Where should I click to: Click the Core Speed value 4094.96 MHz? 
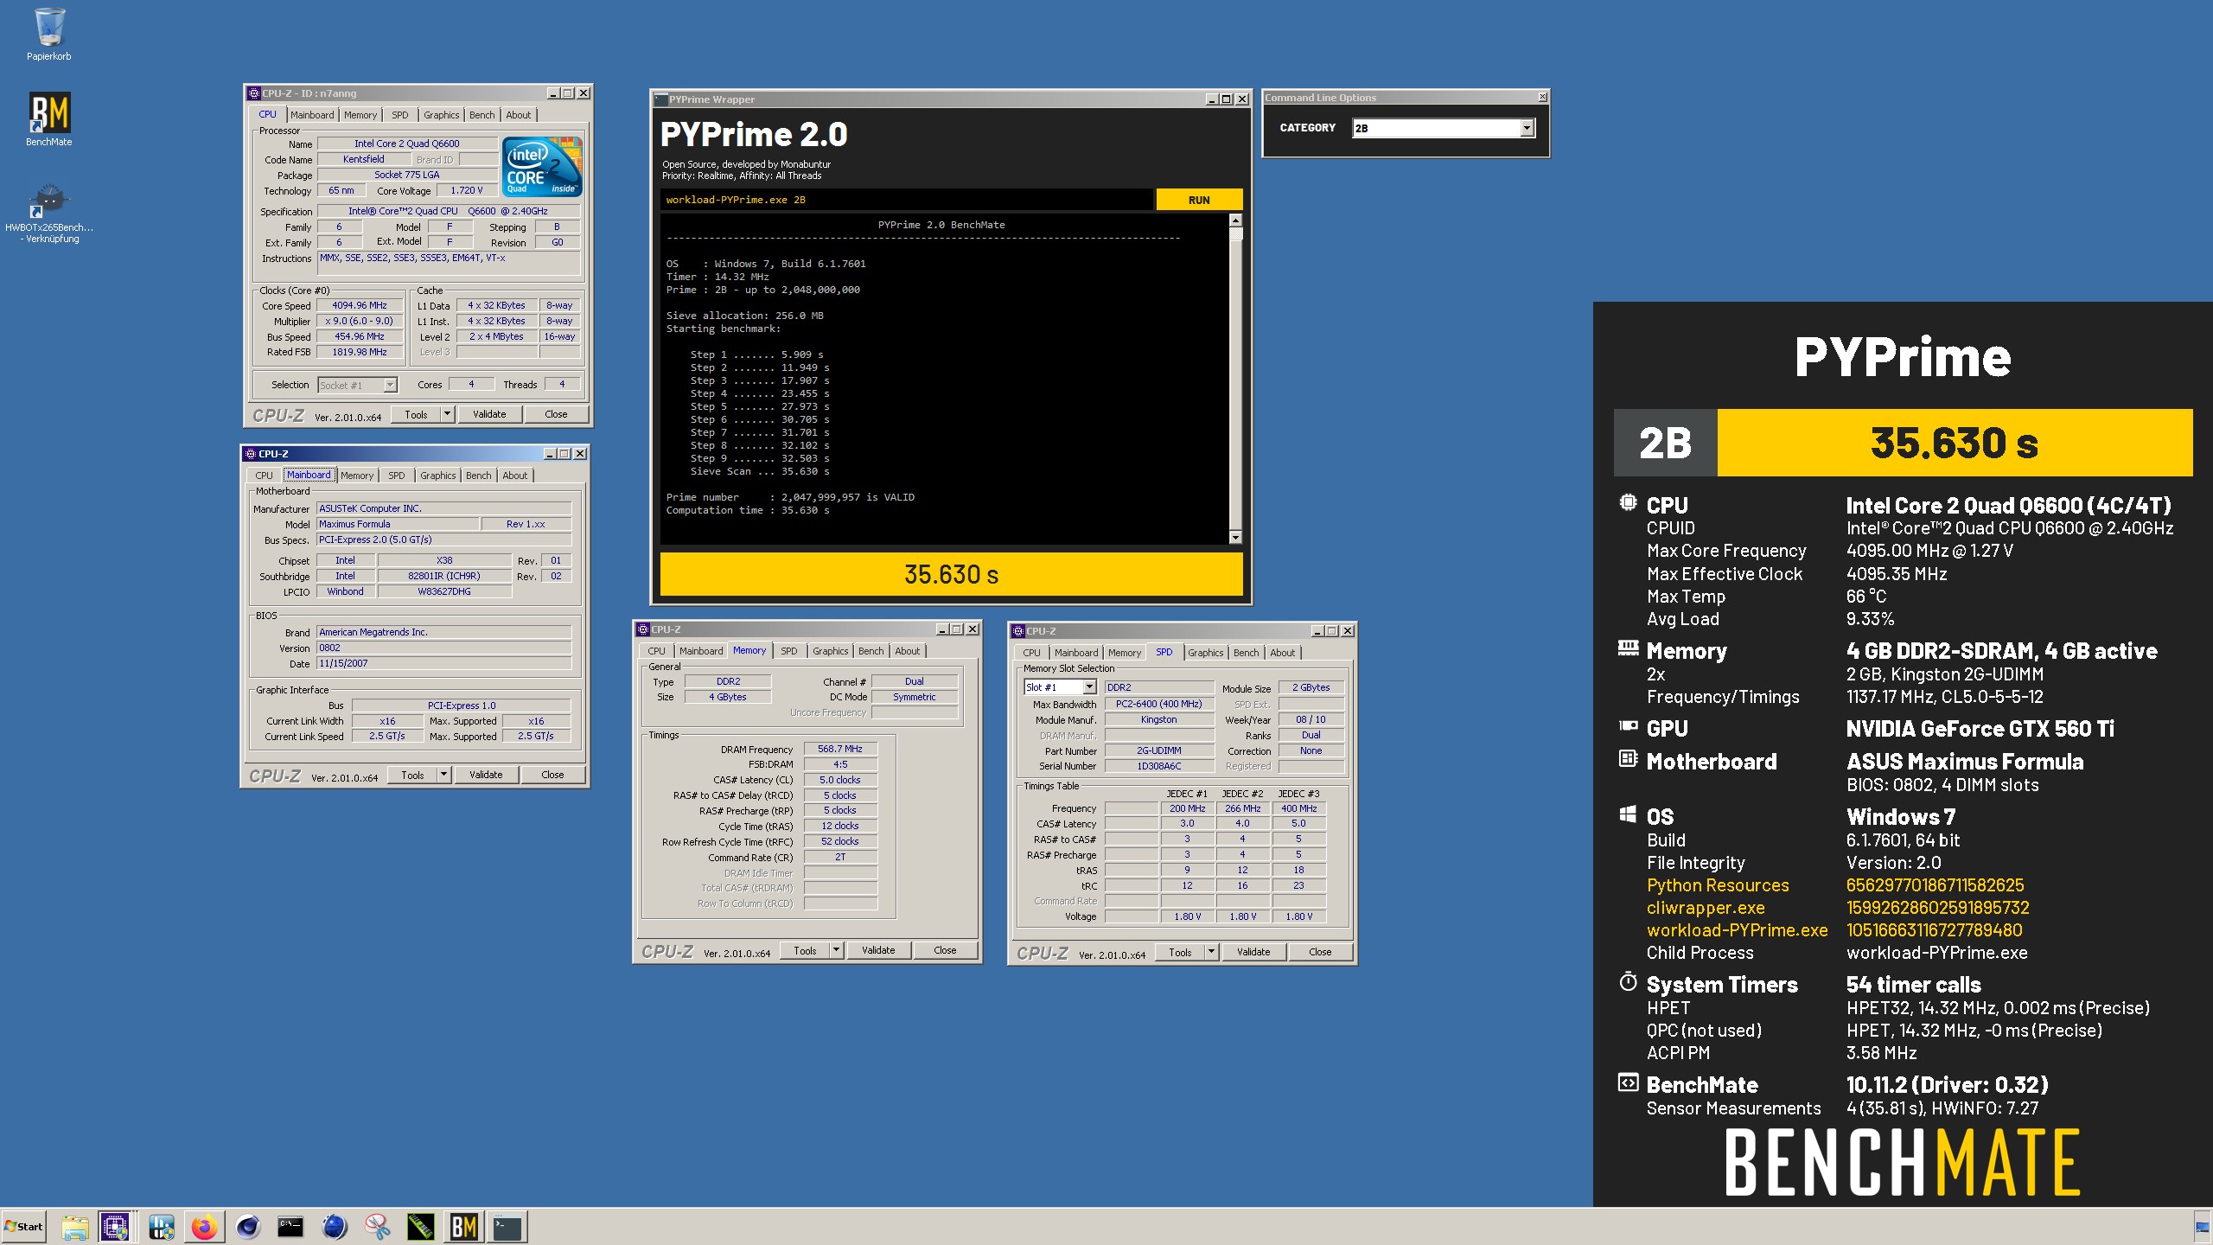[360, 306]
